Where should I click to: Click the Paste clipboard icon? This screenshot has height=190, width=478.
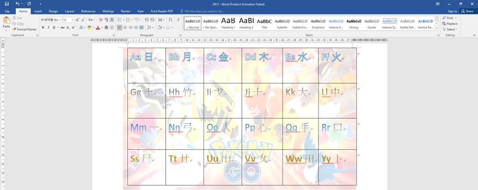[x=7, y=21]
